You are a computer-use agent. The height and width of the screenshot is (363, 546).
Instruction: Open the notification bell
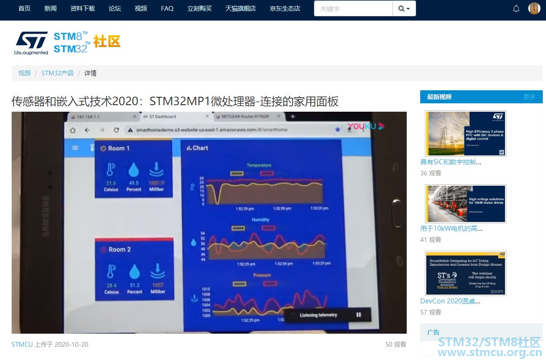point(516,9)
